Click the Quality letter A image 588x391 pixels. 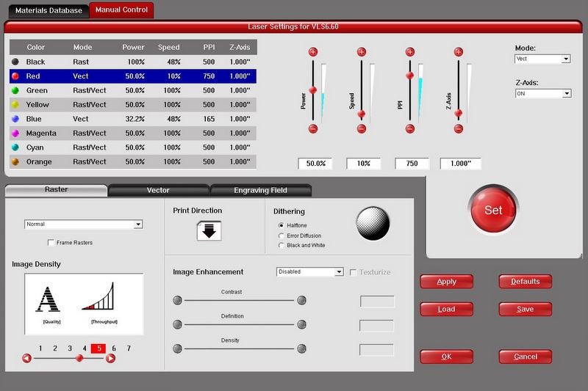[48, 299]
